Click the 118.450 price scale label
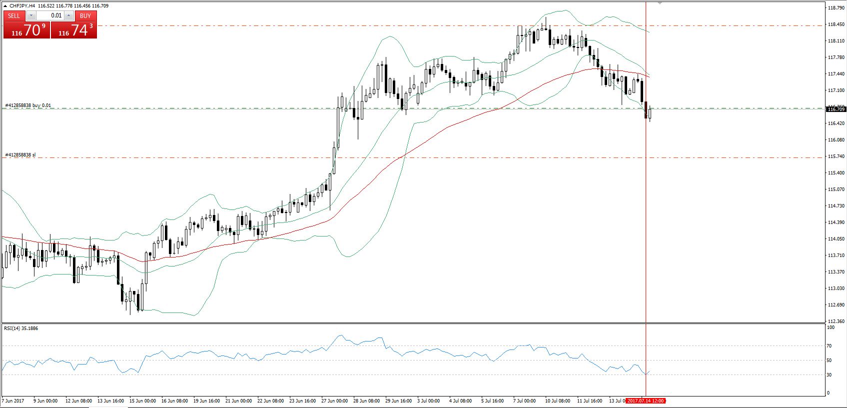 pos(836,24)
